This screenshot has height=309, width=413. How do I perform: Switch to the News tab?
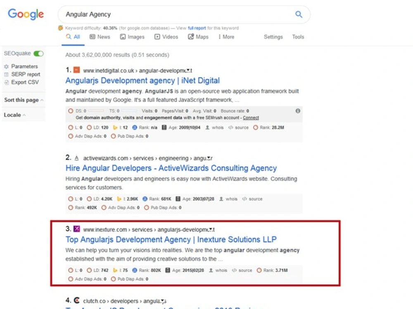coord(100,37)
